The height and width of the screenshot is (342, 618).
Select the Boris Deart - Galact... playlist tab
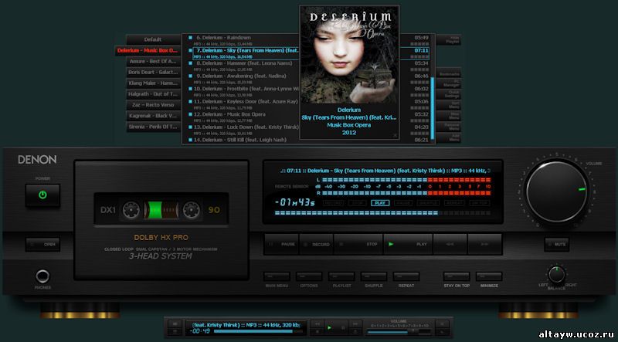tap(153, 73)
